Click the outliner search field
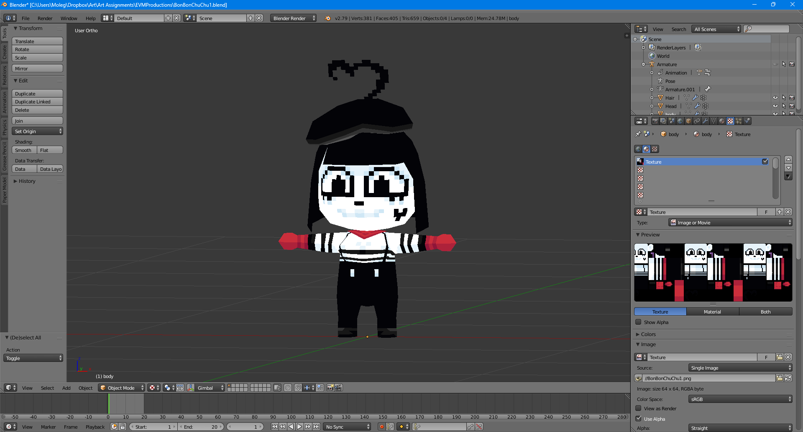This screenshot has width=803, height=432. (767, 29)
